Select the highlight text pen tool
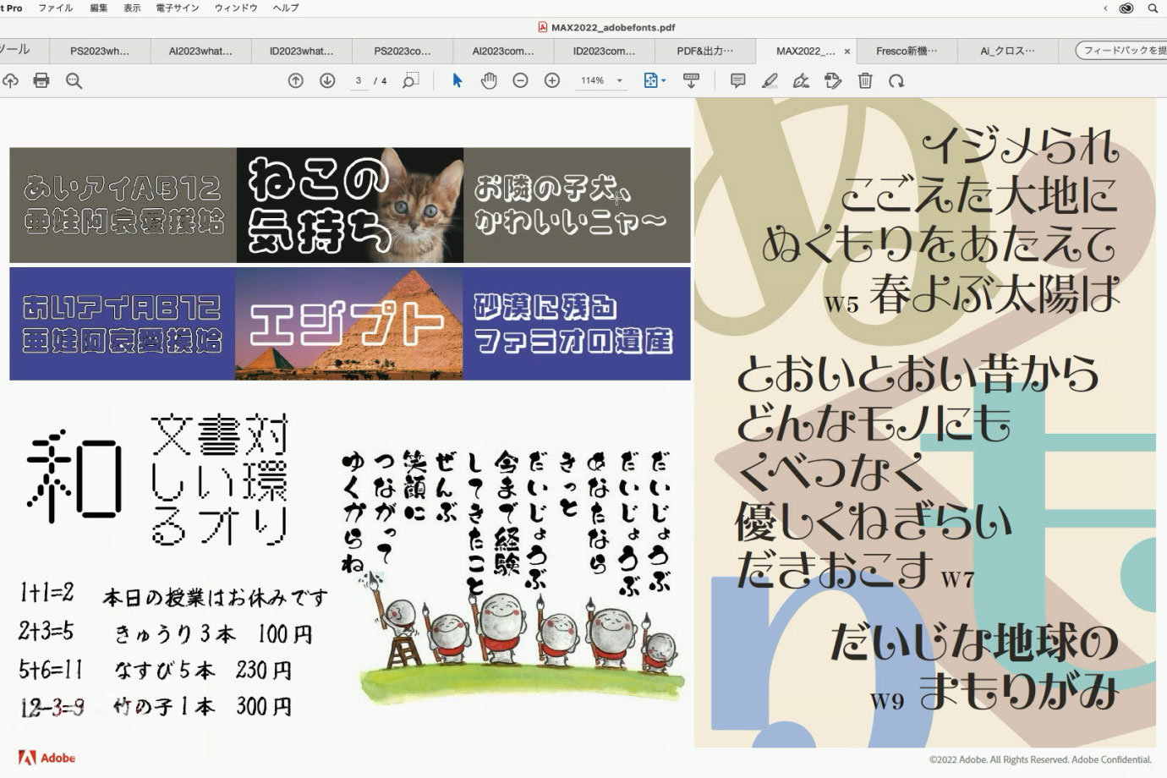The width and height of the screenshot is (1167, 778). click(770, 80)
